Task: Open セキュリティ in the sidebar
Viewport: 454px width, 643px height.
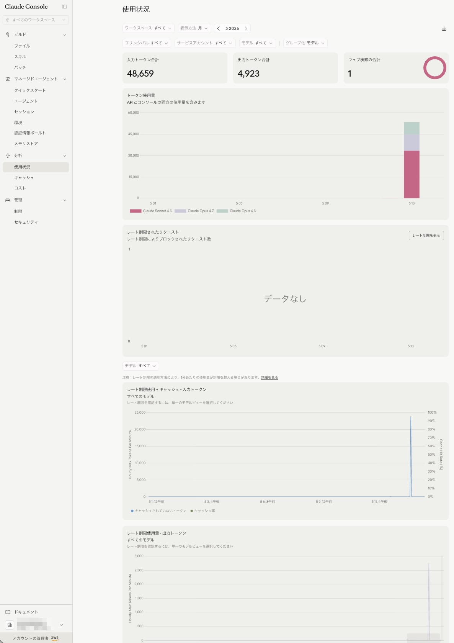Action: 36,222
